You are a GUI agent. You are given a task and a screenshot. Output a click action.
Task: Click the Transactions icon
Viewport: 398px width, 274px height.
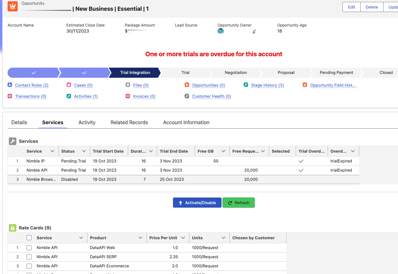10,96
